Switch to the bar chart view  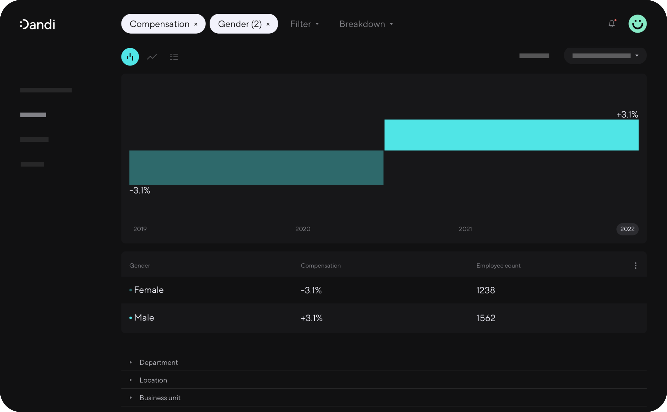[x=130, y=57]
